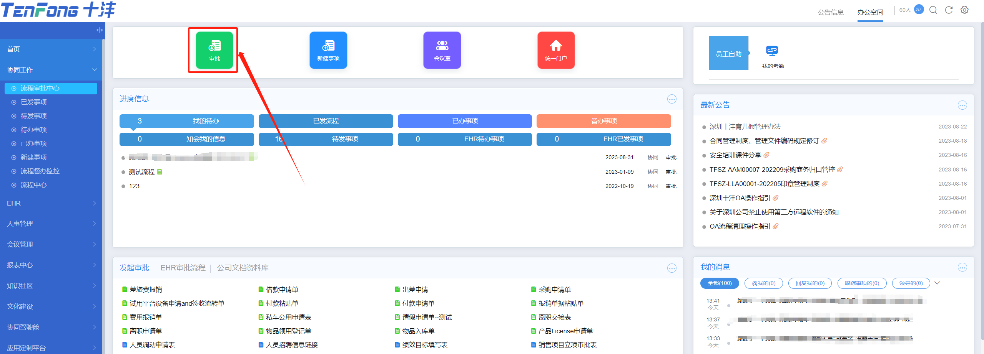Expand the 知识社区 sidebar menu

pyautogui.click(x=51, y=286)
